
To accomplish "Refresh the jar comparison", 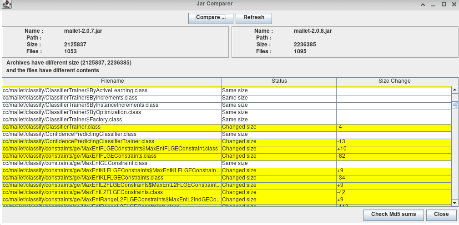I will 254,18.
